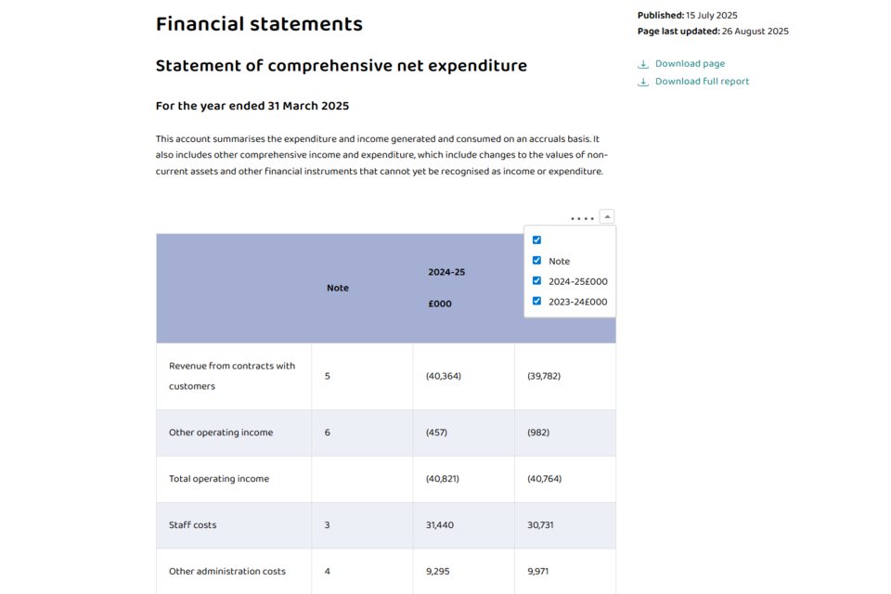The width and height of the screenshot is (891, 594).
Task: Click the 31,440 staff costs value
Action: coord(439,525)
